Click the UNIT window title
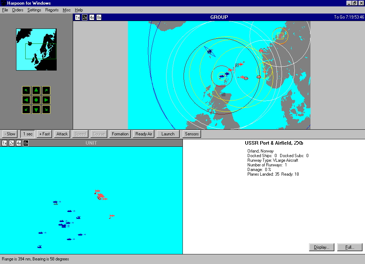This screenshot has width=365, height=264. click(91, 143)
